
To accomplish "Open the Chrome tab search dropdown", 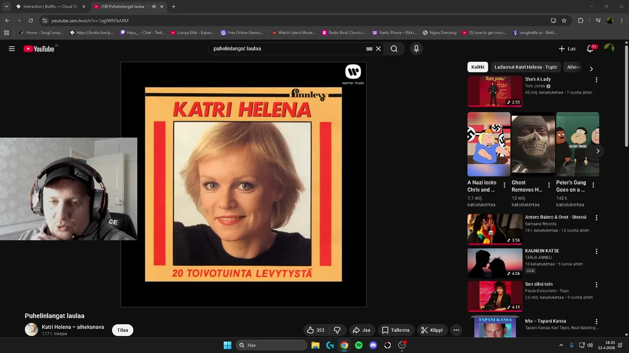I will (x=6, y=6).
